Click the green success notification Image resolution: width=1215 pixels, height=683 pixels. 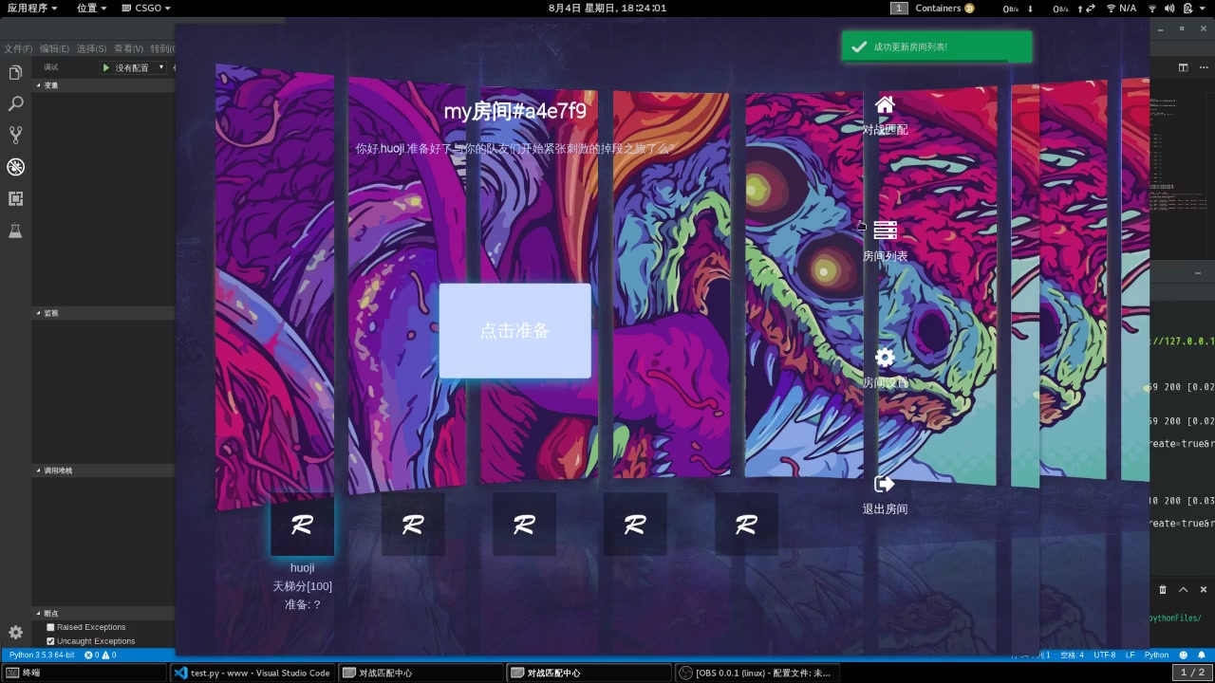tap(936, 46)
